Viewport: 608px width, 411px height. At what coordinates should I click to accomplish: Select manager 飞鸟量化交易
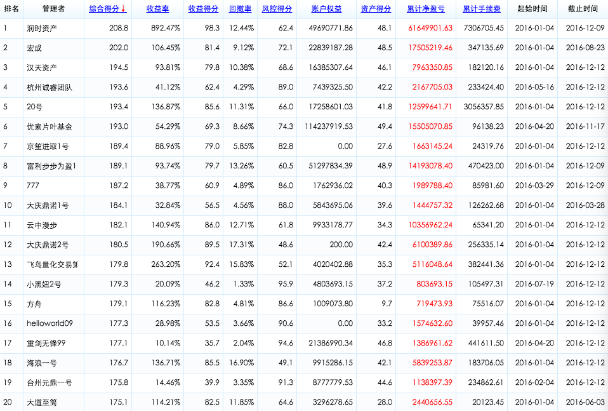coord(52,264)
